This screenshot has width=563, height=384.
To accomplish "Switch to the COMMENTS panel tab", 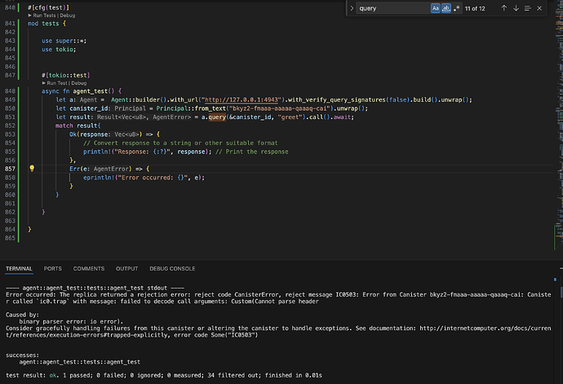I will pyautogui.click(x=89, y=268).
